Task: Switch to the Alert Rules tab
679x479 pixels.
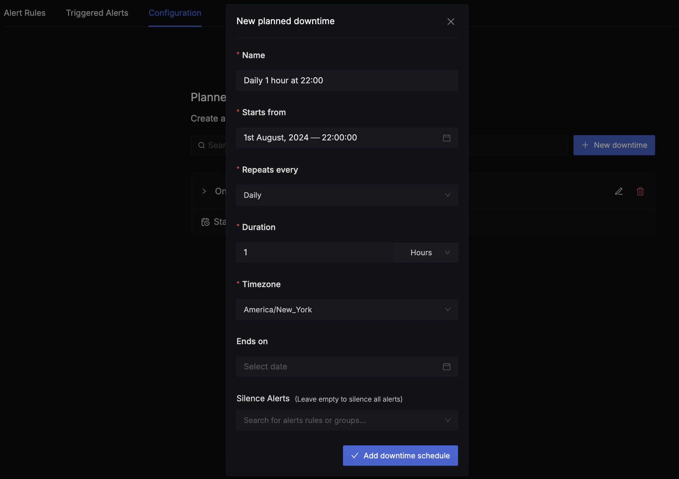Action: pos(25,13)
